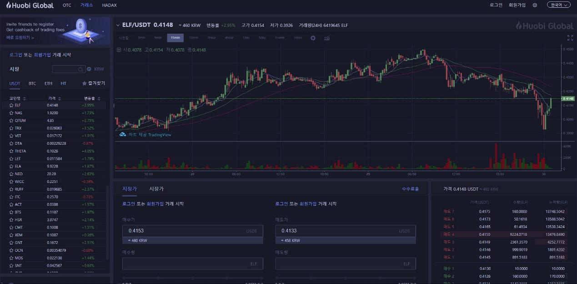Open the 수수료율 fee rate link
Viewport: 577px width, 284px height.
pos(410,189)
